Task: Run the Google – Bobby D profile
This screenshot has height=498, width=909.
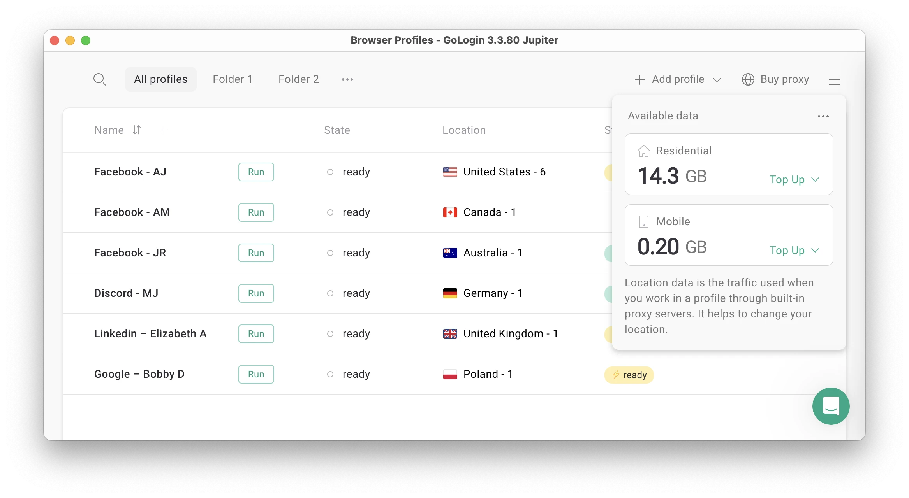Action: click(x=256, y=374)
